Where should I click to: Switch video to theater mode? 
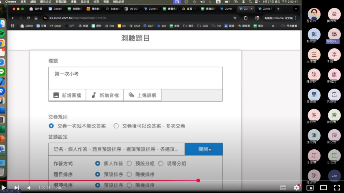tap(323, 188)
